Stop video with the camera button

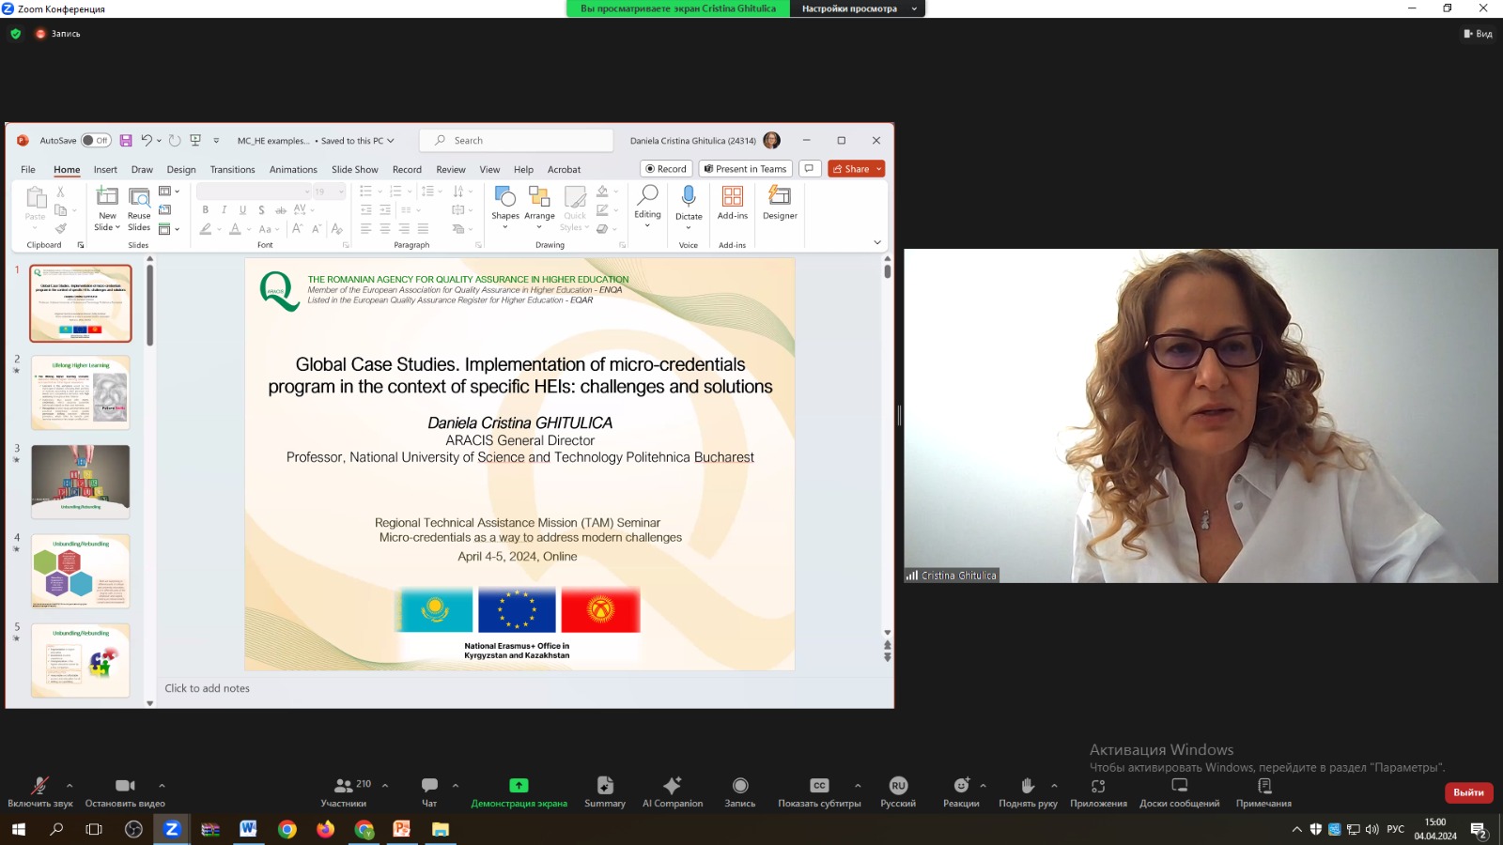(x=125, y=786)
